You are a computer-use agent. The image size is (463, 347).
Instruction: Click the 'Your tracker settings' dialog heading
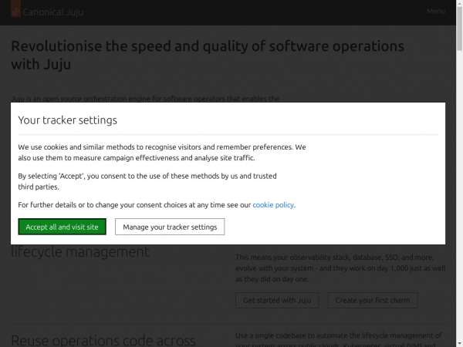click(68, 120)
